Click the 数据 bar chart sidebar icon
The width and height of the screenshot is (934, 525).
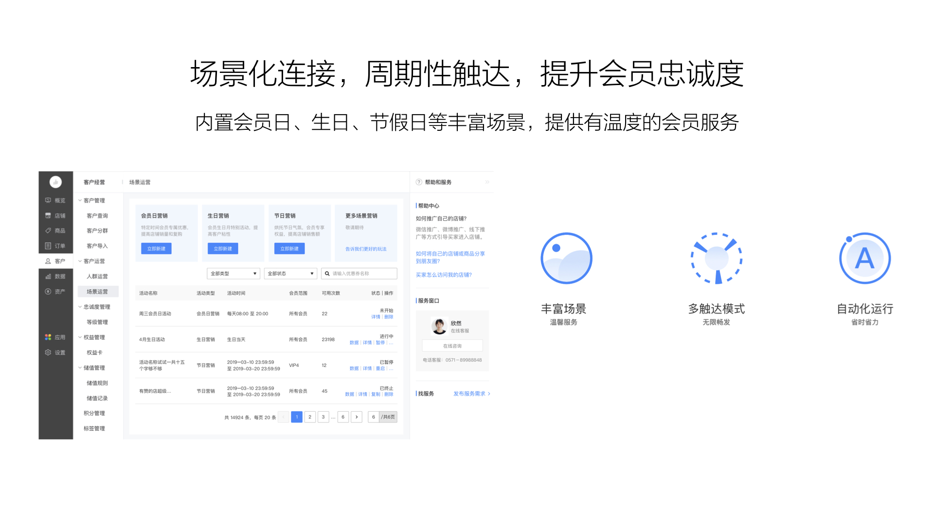click(x=48, y=276)
